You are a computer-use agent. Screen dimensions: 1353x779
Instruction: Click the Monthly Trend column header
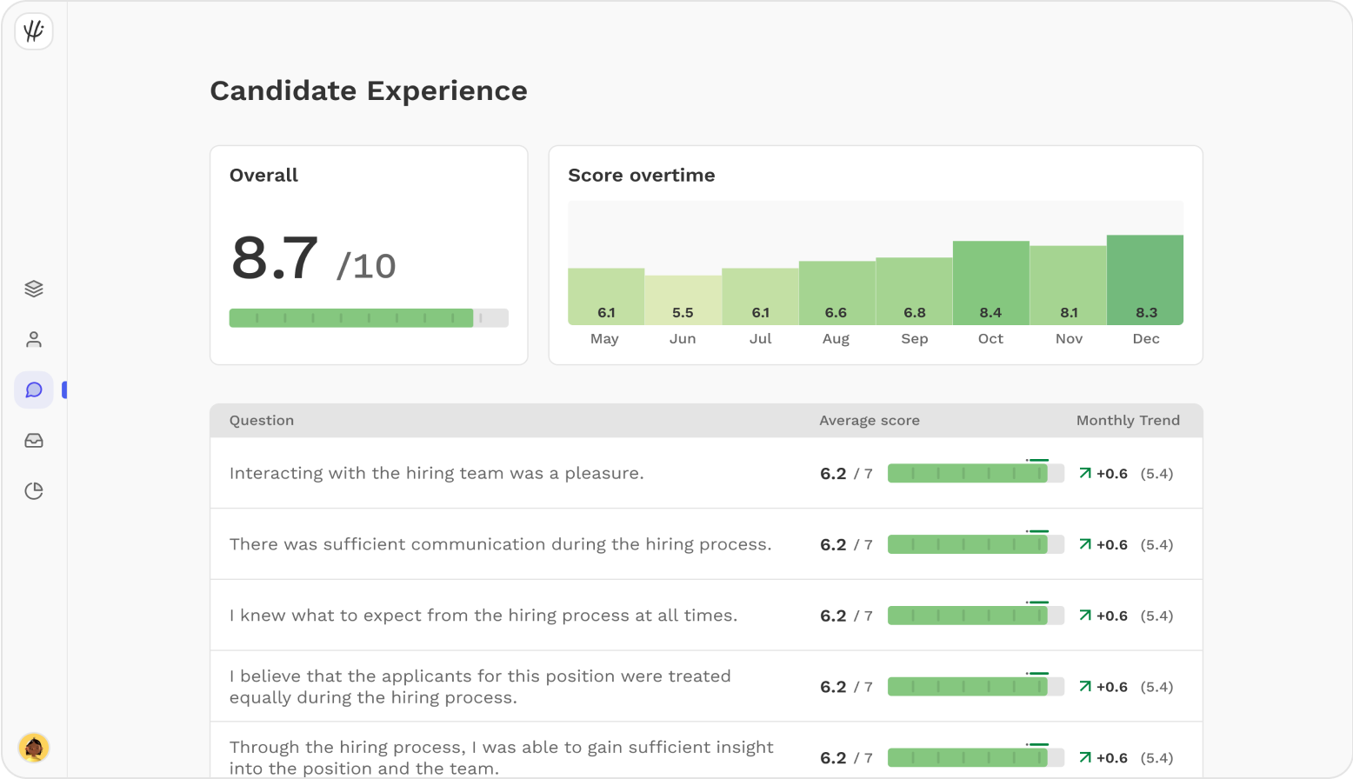(x=1128, y=421)
